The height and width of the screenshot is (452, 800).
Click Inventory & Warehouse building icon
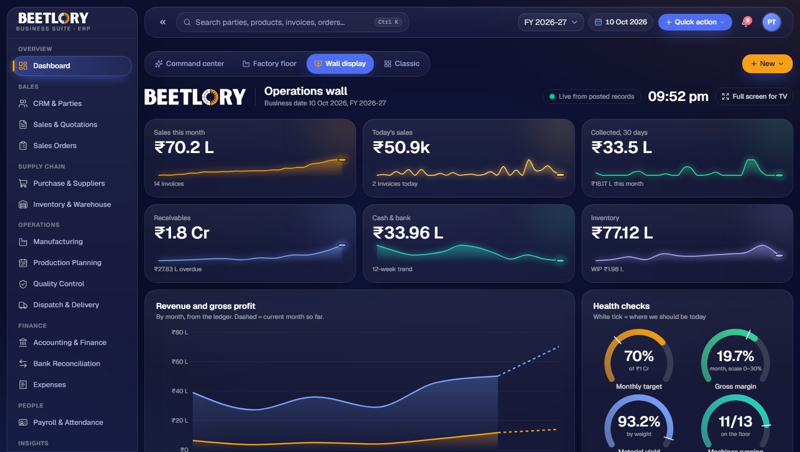pos(23,204)
